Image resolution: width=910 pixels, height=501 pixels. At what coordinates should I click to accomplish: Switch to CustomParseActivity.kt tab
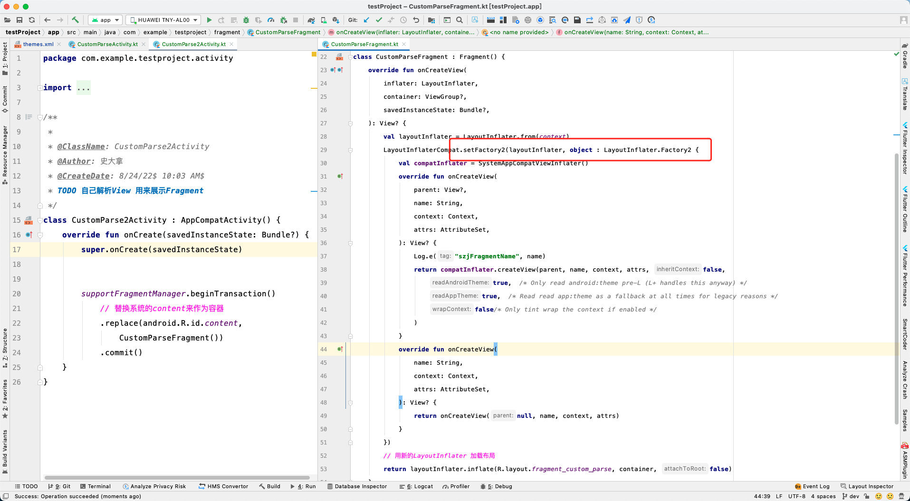click(107, 44)
